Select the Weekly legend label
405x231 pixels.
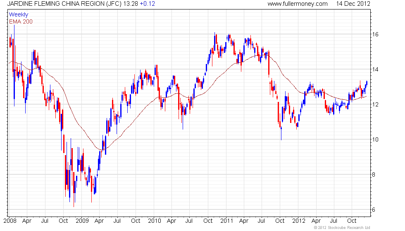click(18, 14)
